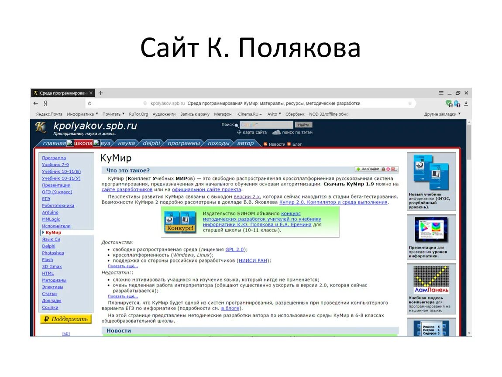Open Методизмы sidebar link
This screenshot has width=502, height=377.
point(54,280)
